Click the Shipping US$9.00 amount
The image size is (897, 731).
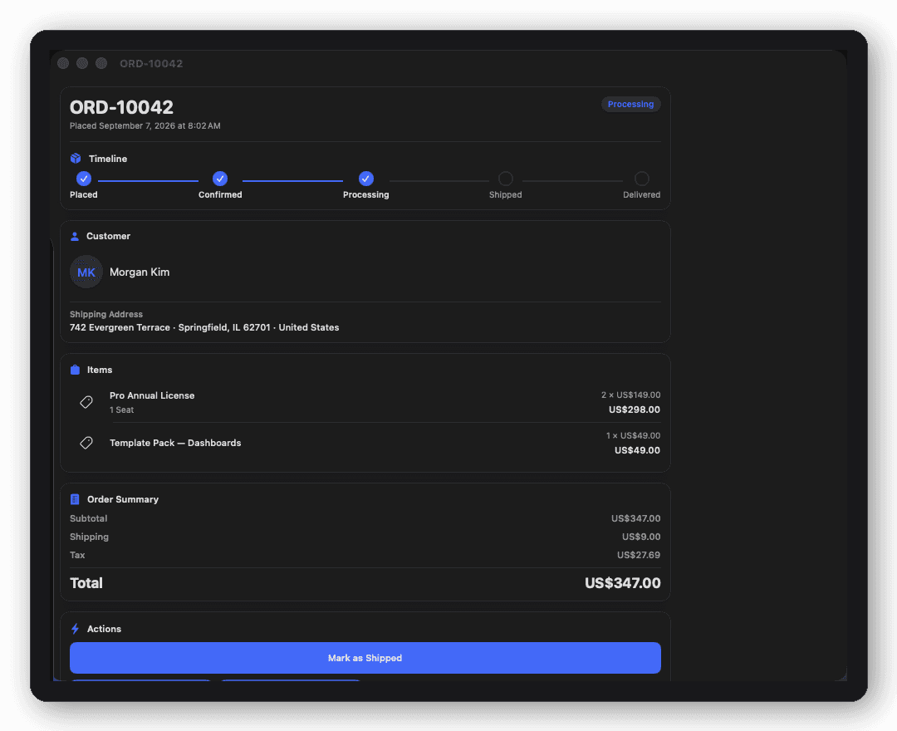coord(641,537)
